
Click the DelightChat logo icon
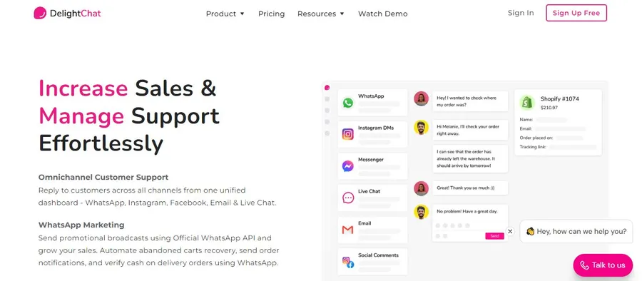click(40, 13)
